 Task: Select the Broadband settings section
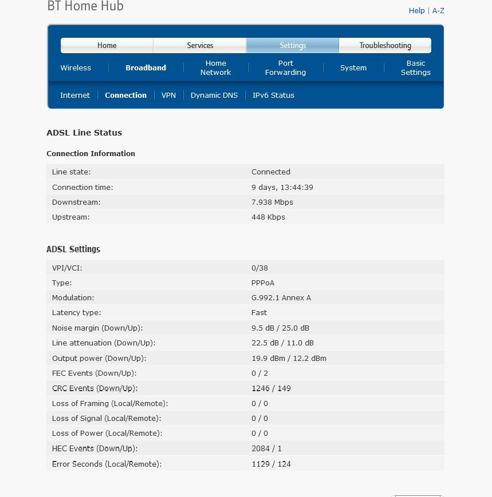pos(145,67)
